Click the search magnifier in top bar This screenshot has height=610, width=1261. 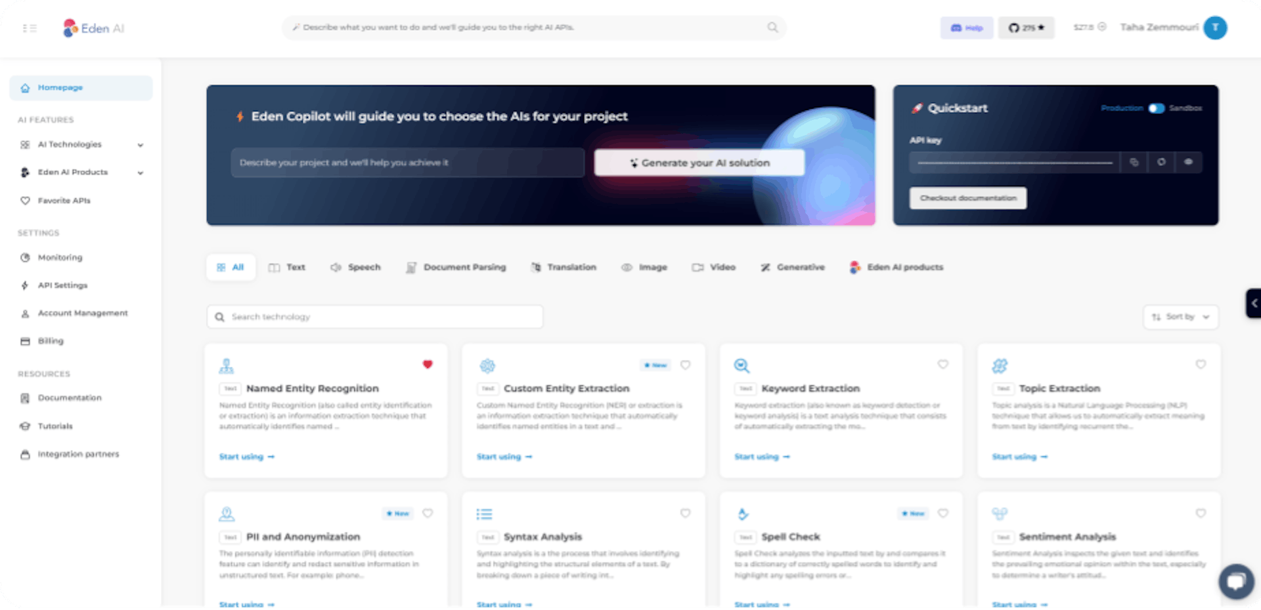[773, 28]
